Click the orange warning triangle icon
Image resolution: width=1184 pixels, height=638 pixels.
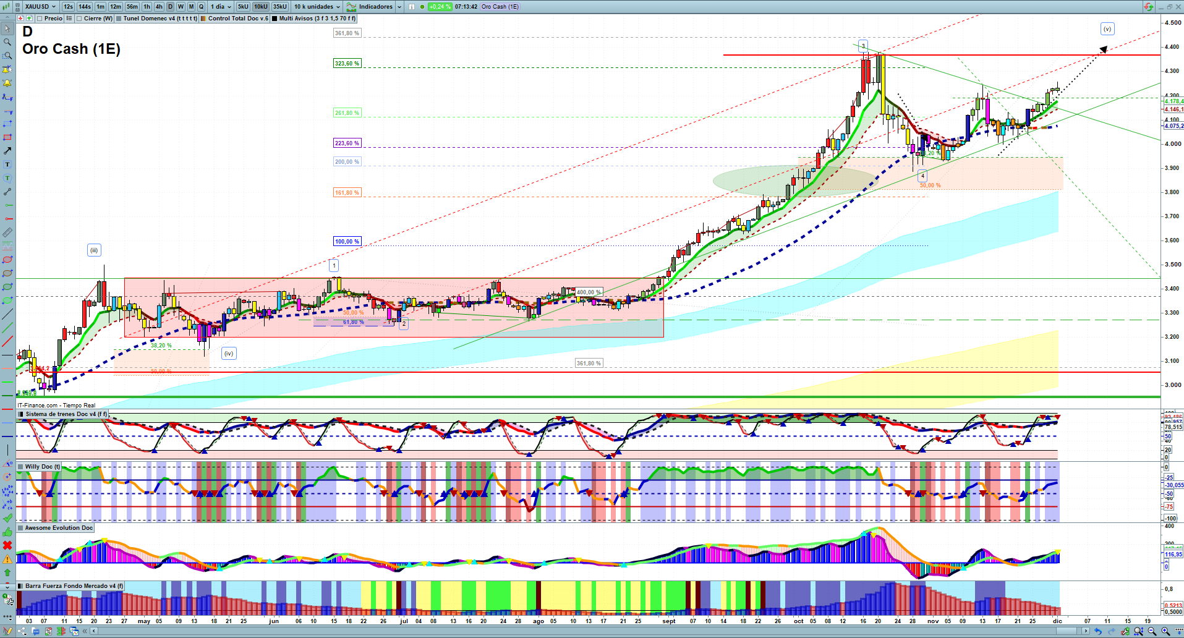pyautogui.click(x=7, y=559)
